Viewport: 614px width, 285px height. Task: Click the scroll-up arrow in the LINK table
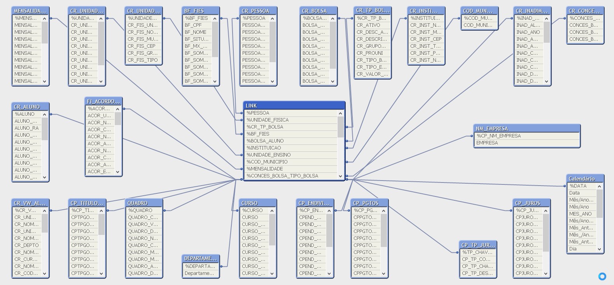click(341, 113)
